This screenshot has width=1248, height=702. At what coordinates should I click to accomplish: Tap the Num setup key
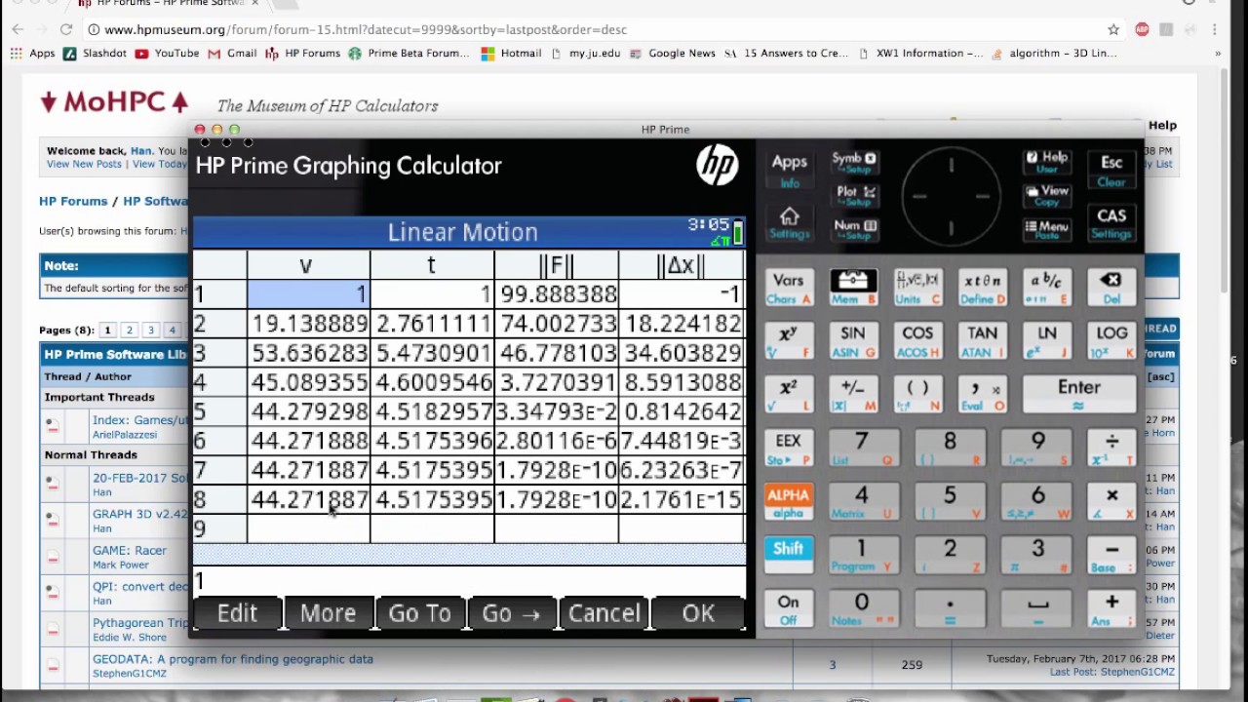(854, 230)
